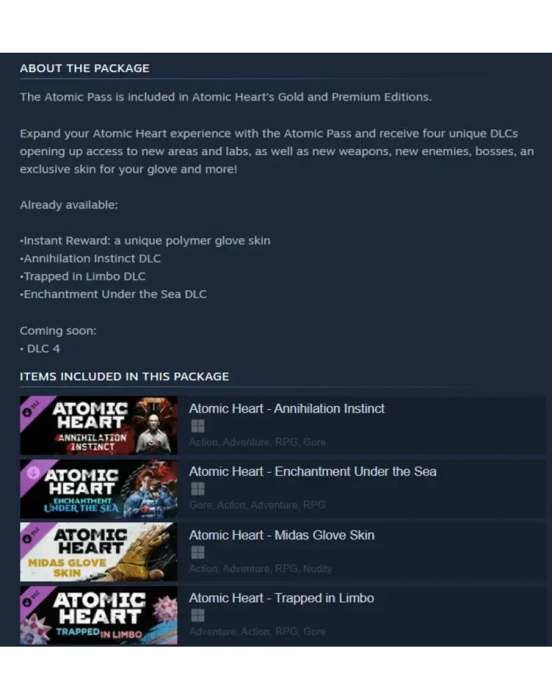Open Atomic Heart - Annihilation Instinct title link

coord(286,408)
